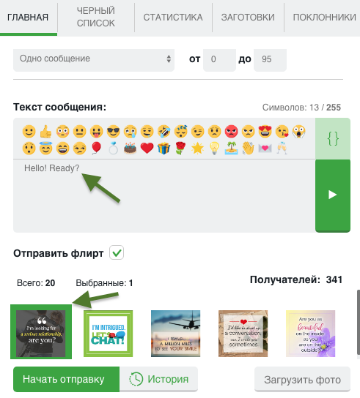Switch to the Статистика tab
Viewport: 360px width, 398px height.
[x=173, y=18]
